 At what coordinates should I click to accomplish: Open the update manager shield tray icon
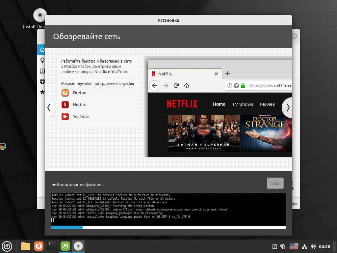click(283, 246)
